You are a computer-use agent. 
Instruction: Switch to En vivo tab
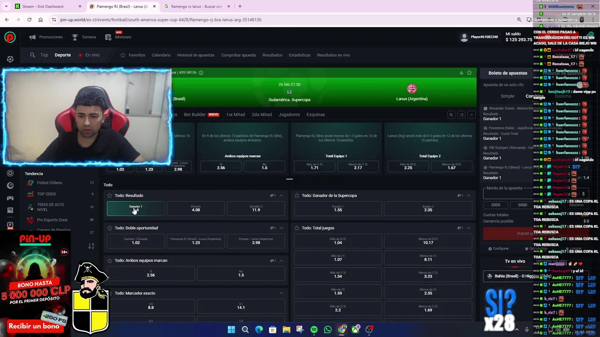89,55
